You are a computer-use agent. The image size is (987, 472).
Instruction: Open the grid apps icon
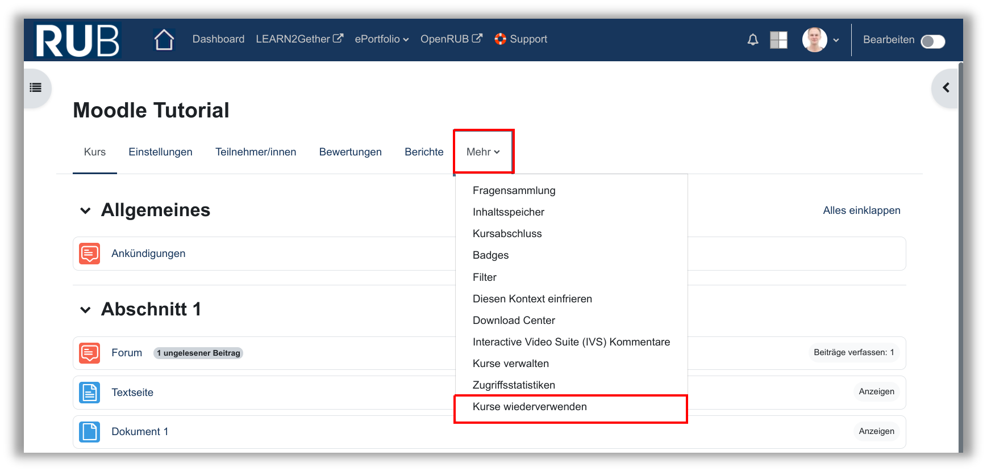[x=778, y=40]
